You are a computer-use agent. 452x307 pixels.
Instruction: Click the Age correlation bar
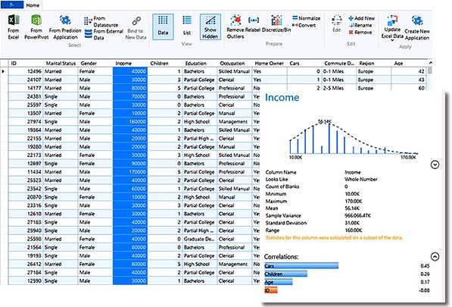pos(278,282)
